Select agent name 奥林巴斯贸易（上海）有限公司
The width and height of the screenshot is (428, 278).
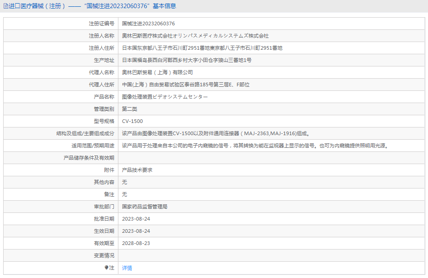(157, 72)
